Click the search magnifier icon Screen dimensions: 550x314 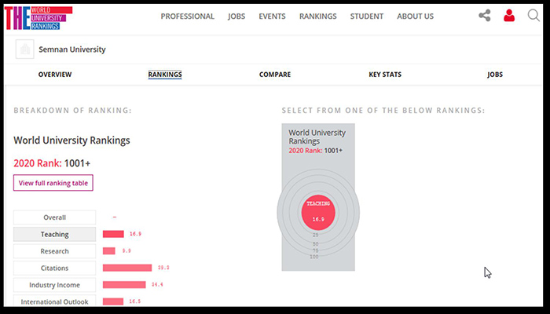click(533, 16)
